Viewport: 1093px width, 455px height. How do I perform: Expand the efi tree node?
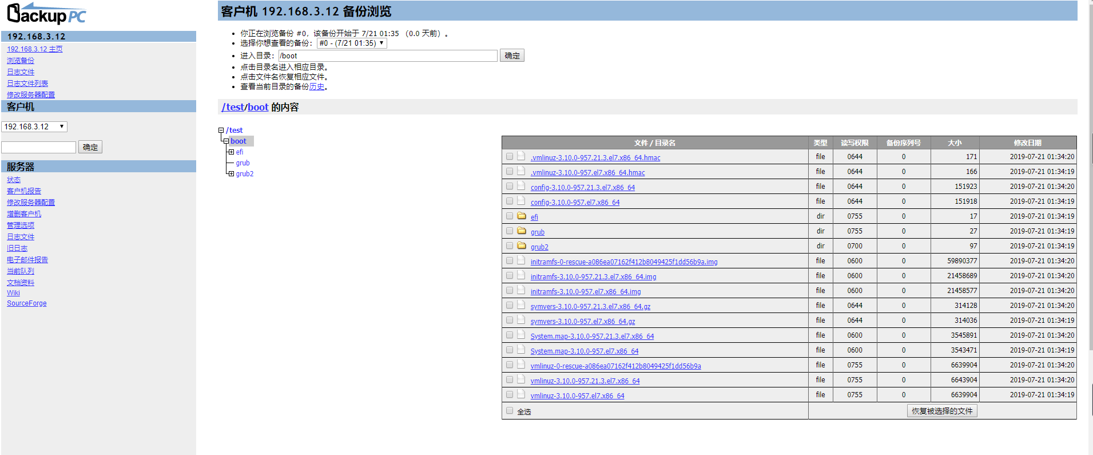231,152
